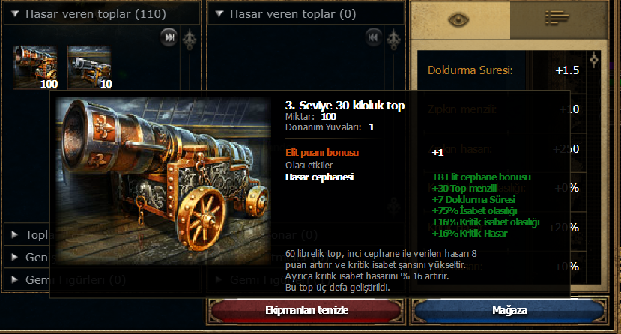Screen dimensions: 621x334
Task: Expand the Geni... section in left panel
Action: click(15, 257)
